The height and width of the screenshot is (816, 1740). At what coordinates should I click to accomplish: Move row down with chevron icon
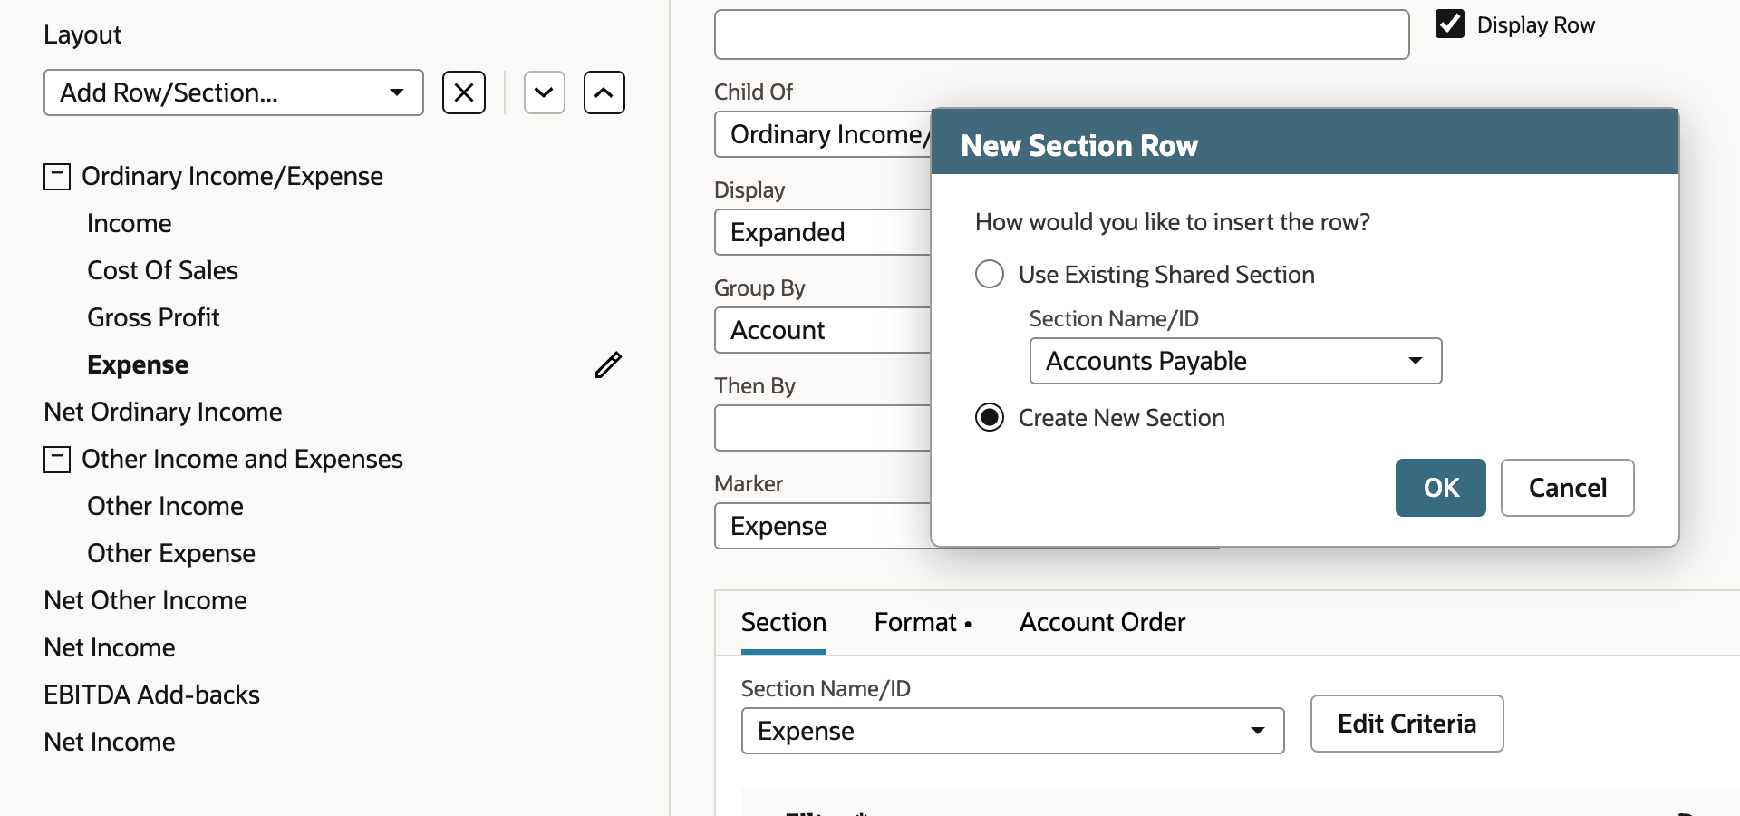click(x=545, y=92)
